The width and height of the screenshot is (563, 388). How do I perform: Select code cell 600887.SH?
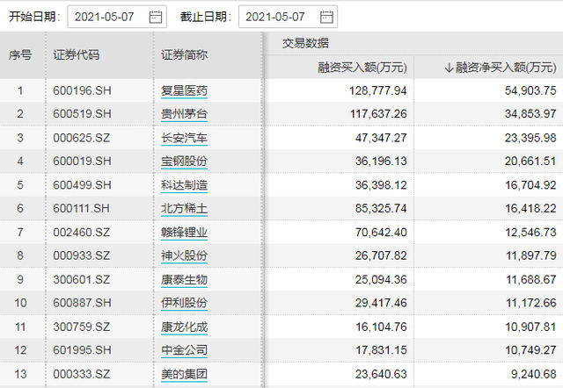82,303
